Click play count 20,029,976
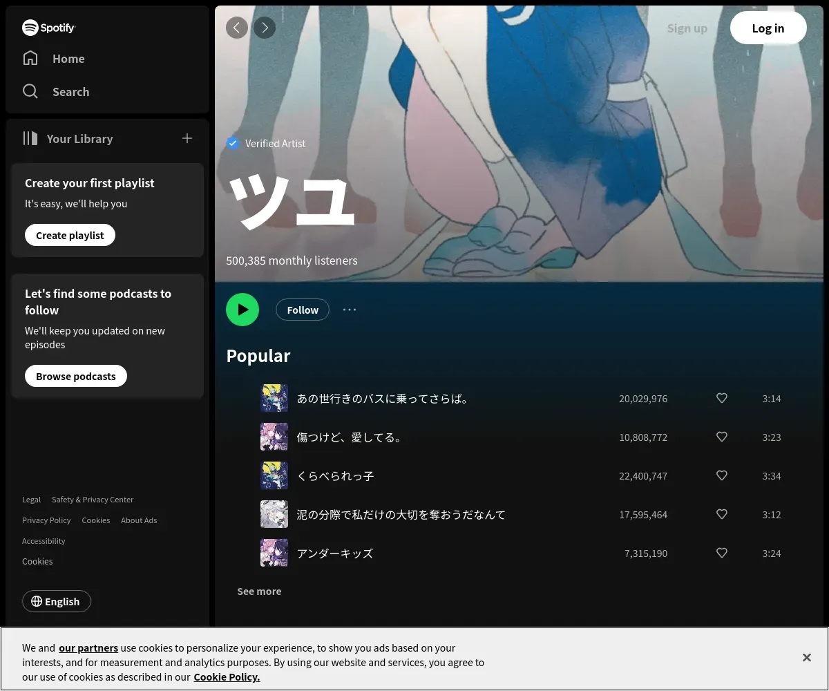Screen dimensions: 829x691 [x=643, y=399]
